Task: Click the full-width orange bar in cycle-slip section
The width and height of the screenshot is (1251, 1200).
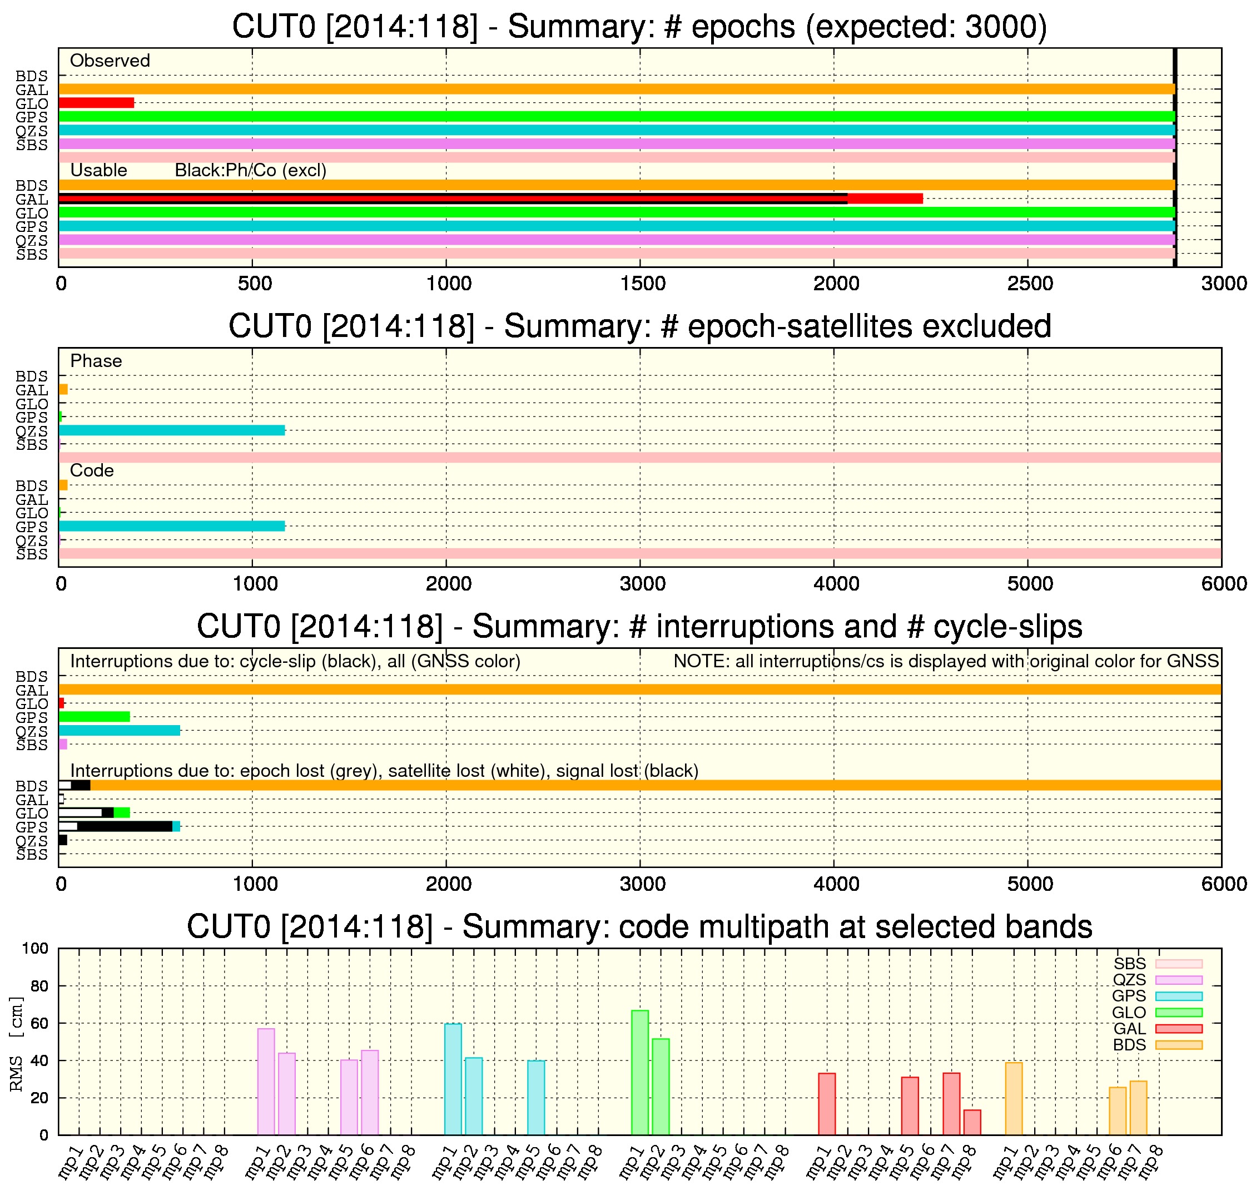Action: (x=640, y=690)
